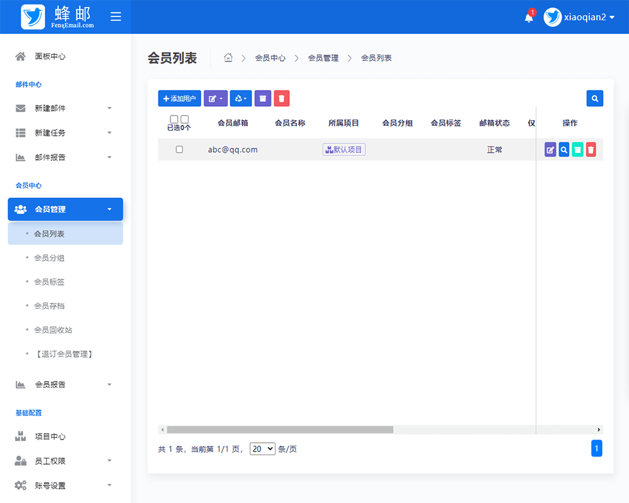Check the select-all checkbox in table header
Screen dimensions: 629x503
(x=174, y=118)
